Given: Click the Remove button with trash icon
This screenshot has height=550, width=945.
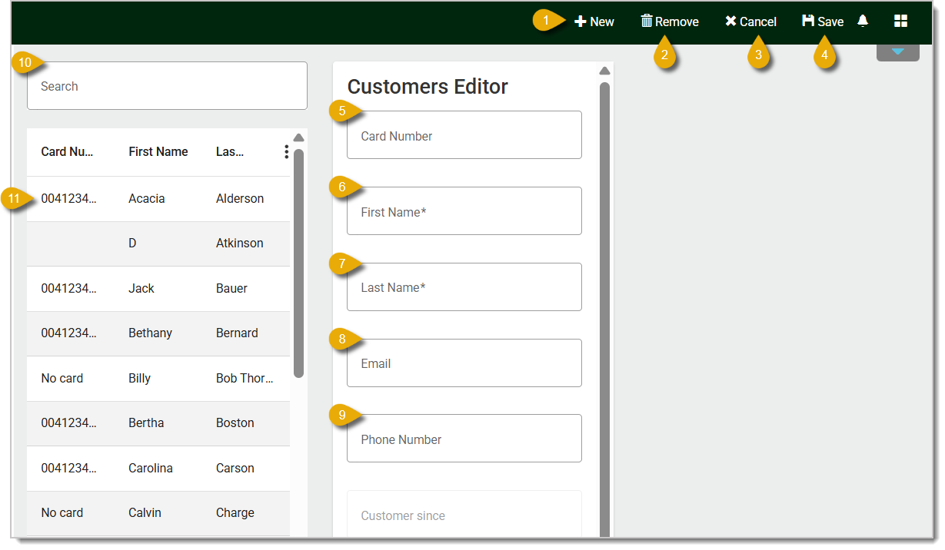Looking at the screenshot, I should pos(670,22).
